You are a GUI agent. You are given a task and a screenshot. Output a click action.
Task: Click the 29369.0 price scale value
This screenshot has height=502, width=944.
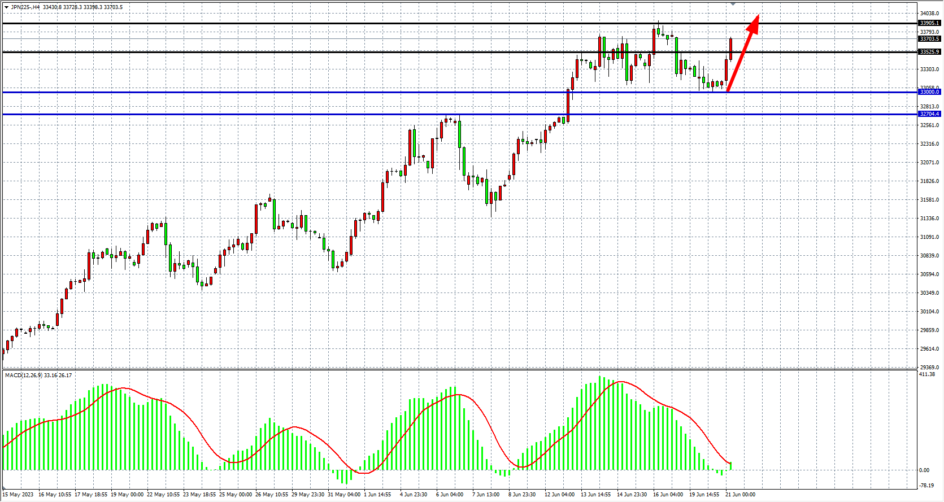pos(929,368)
